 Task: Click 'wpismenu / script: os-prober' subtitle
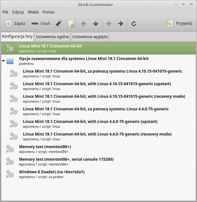41,177
